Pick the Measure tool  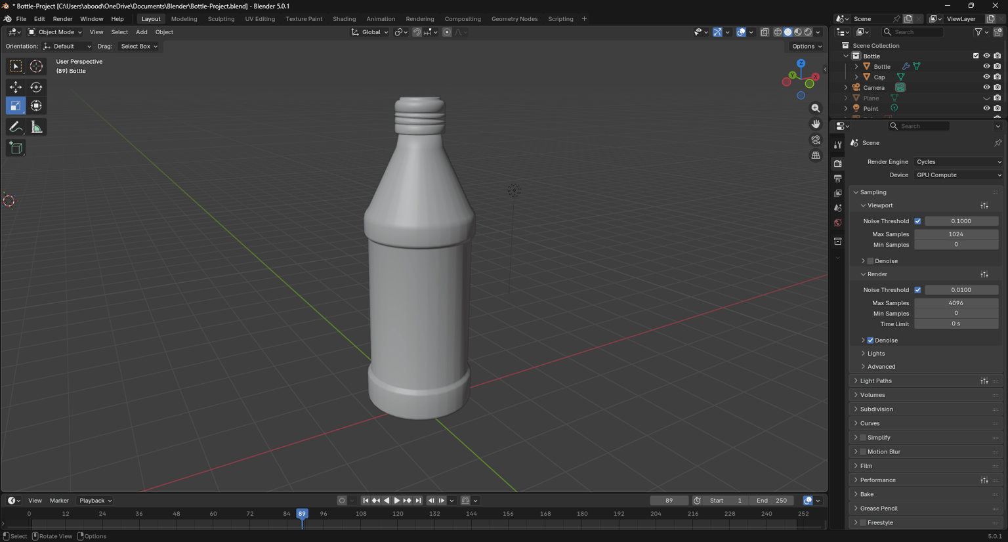[x=36, y=127]
